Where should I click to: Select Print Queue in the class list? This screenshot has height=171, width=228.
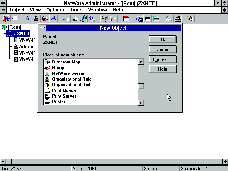pyautogui.click(x=91, y=90)
